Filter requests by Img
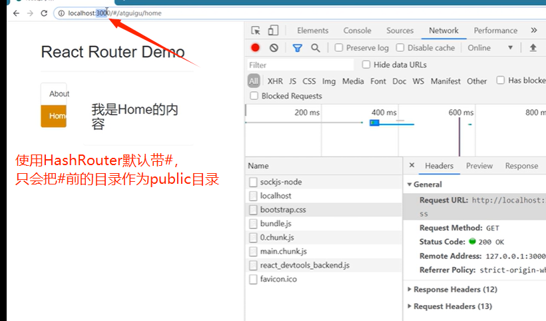The image size is (546, 321). 329,81
